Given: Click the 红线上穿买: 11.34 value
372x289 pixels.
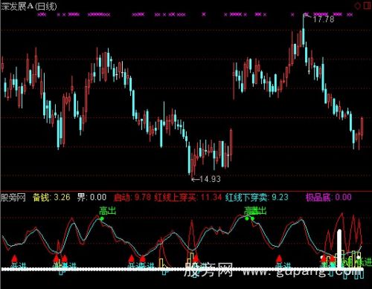Looking at the screenshot, I should (188, 198).
